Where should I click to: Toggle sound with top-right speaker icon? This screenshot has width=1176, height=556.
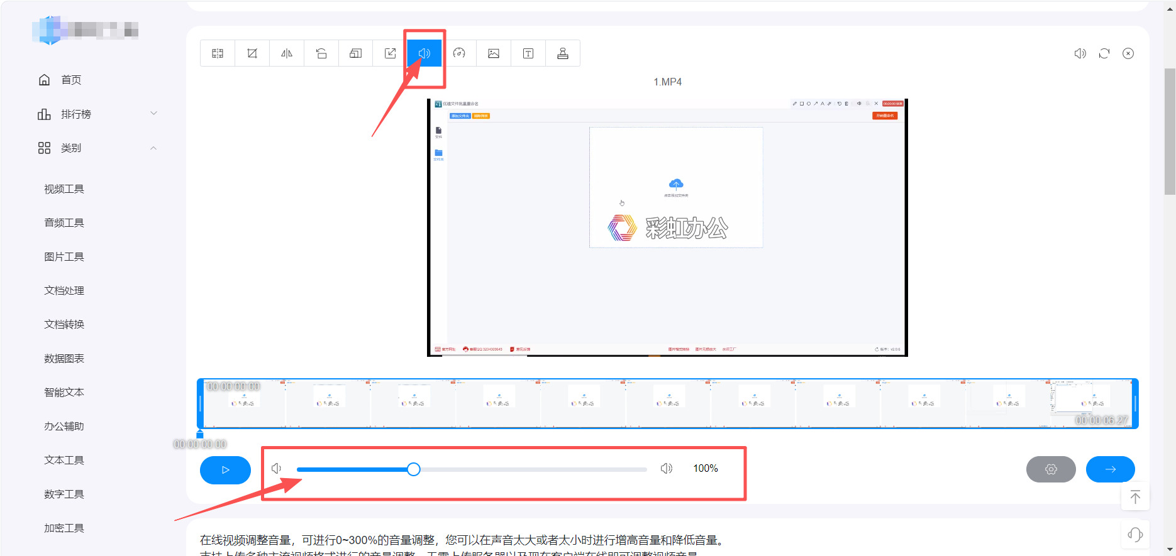tap(1080, 53)
